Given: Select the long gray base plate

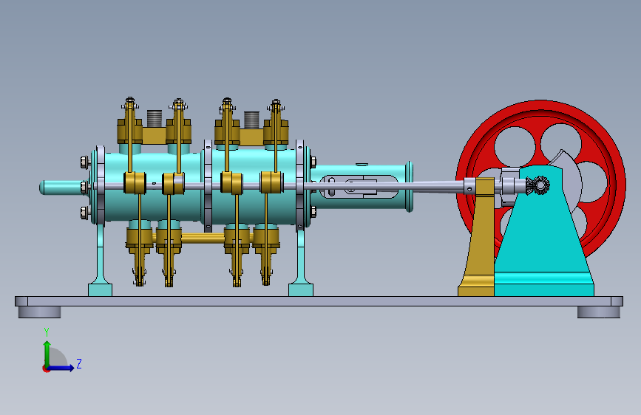Looking at the screenshot, I should pyautogui.click(x=319, y=301).
